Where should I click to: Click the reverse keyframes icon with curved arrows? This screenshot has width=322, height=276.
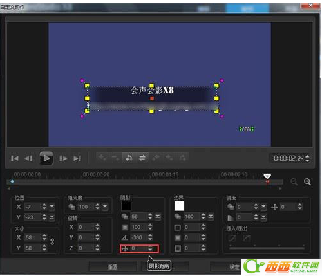pos(129,158)
